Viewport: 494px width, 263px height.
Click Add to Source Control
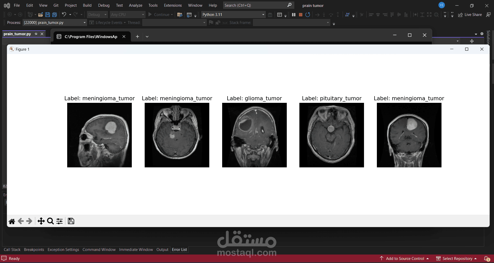pyautogui.click(x=405, y=259)
